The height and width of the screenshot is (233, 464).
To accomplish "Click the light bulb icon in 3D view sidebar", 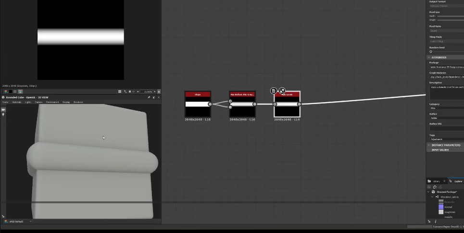I will point(3,115).
